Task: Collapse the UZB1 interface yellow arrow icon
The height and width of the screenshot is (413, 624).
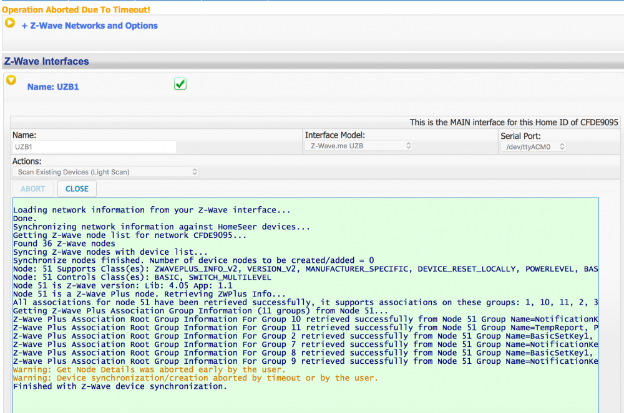Action: [11, 80]
